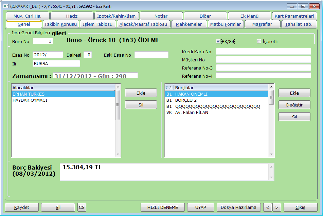
Task: Click Ekle beside the Alacaklılar list
Action: (141, 93)
